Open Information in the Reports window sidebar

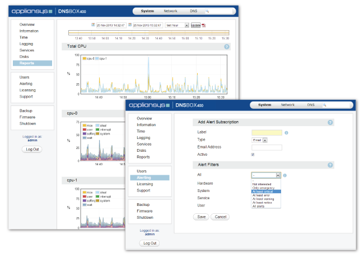point(29,31)
